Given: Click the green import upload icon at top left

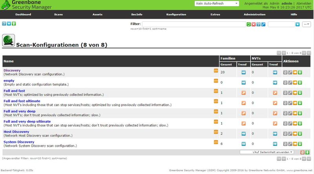Looking at the screenshot, I should pyautogui.click(x=13, y=24).
